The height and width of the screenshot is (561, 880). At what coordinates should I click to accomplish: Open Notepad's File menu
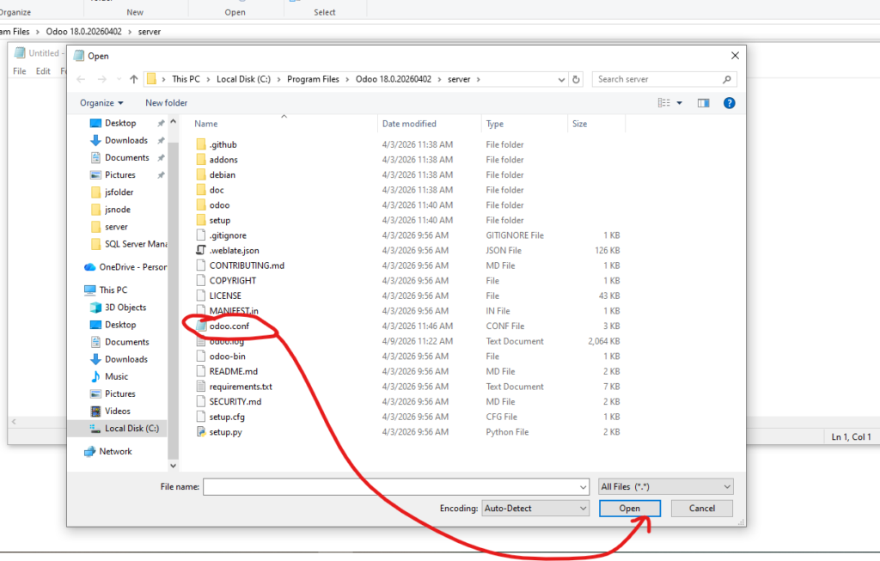20,71
